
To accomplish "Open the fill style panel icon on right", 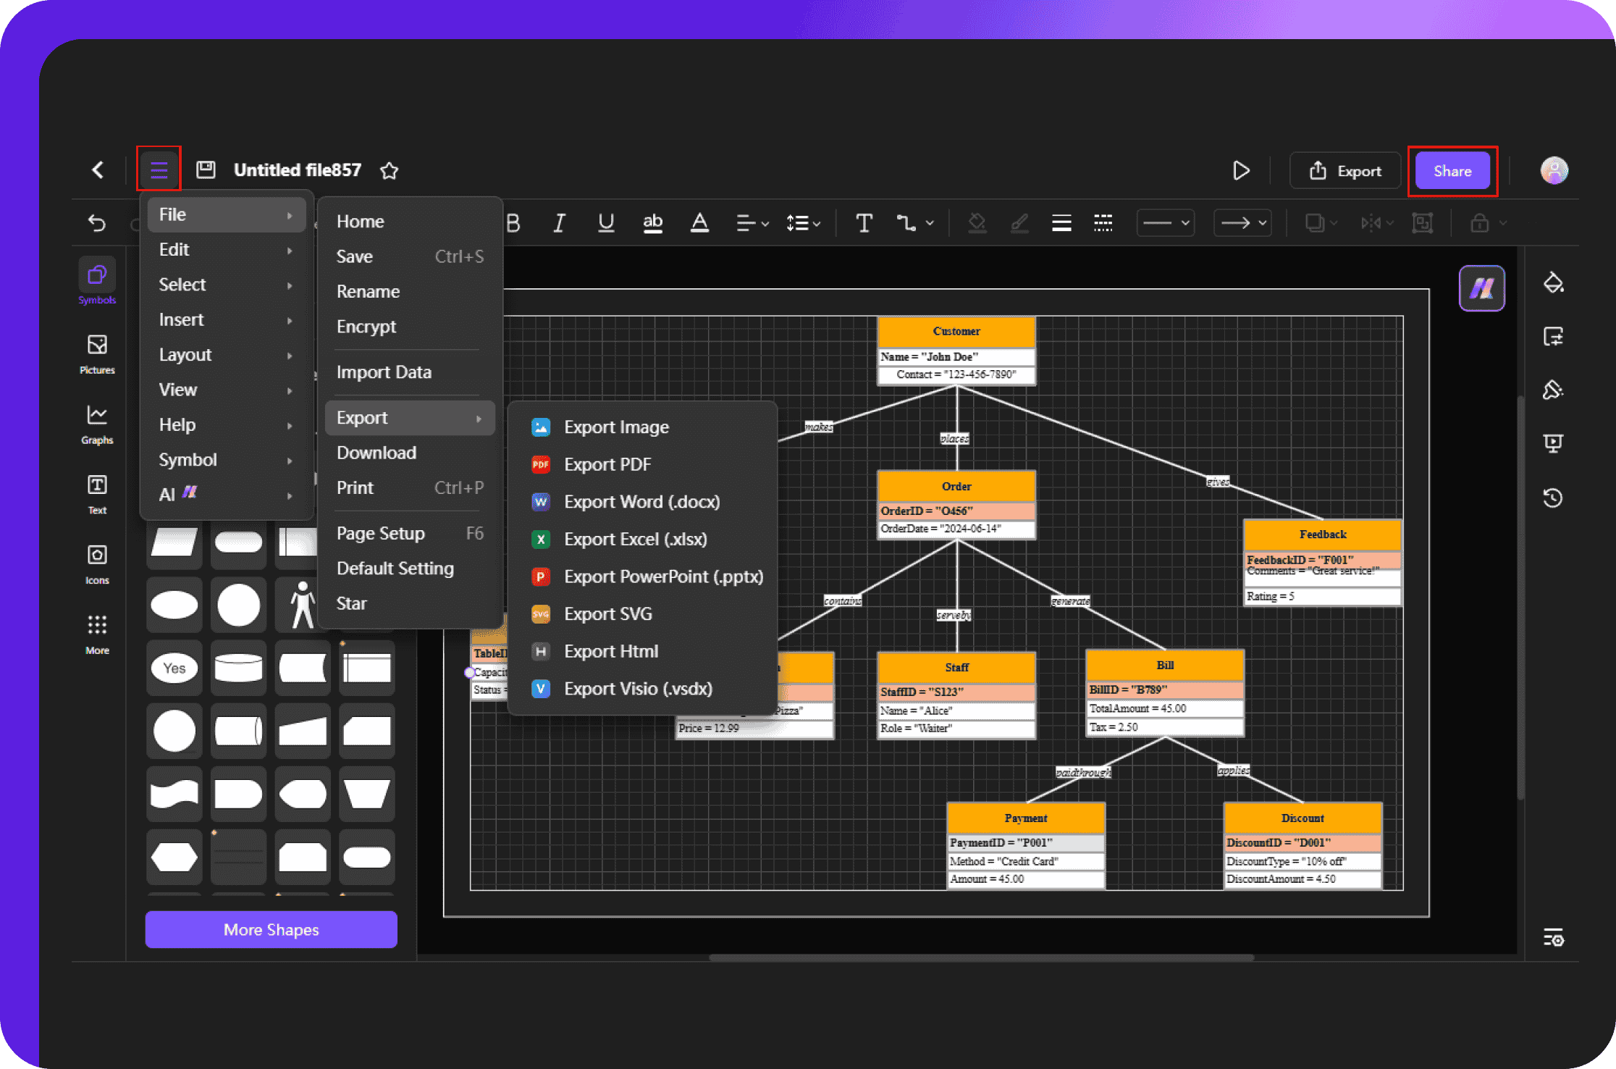I will coord(1553,282).
